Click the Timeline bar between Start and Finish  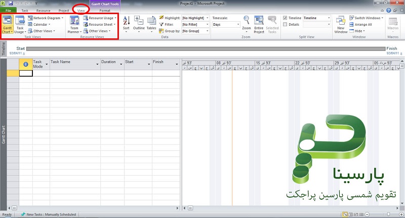[206, 48]
